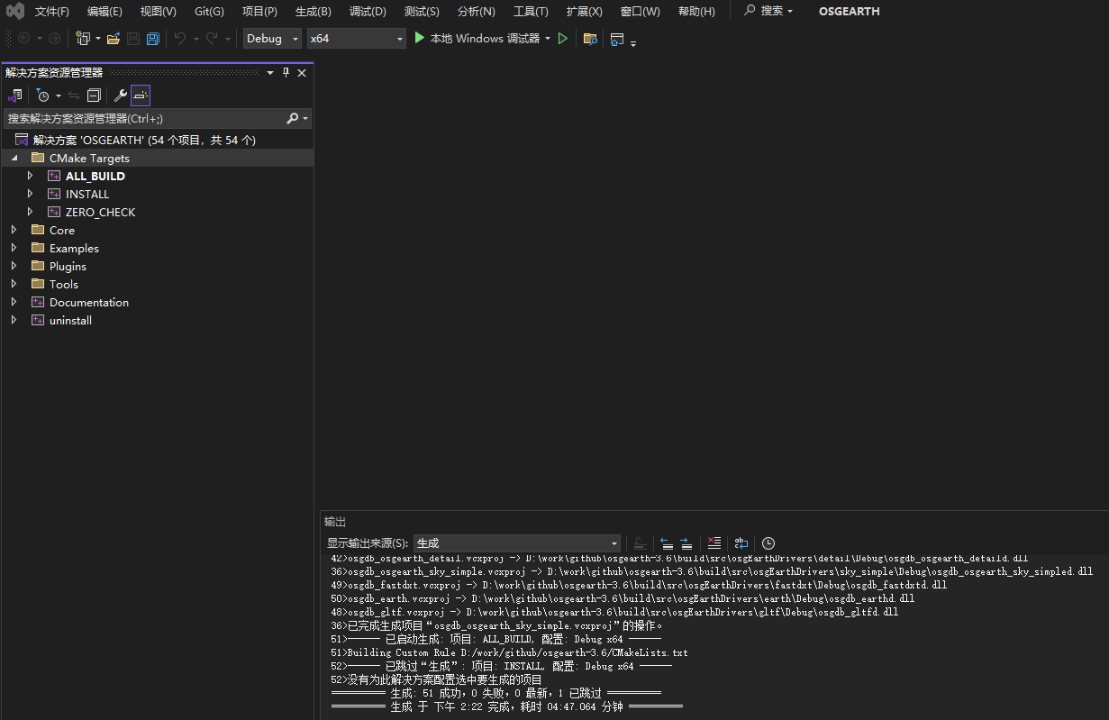Select the ALL_BUILD project
This screenshot has width=1109, height=720.
95,176
